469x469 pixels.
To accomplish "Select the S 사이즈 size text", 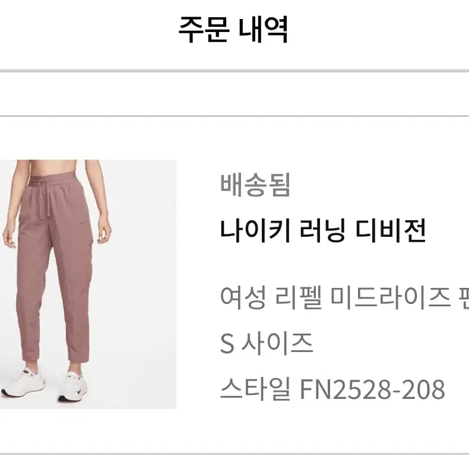I will [x=266, y=343].
